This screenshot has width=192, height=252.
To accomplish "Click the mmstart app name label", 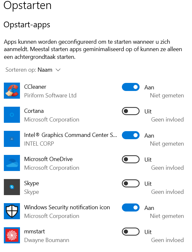I will pos(34,231).
